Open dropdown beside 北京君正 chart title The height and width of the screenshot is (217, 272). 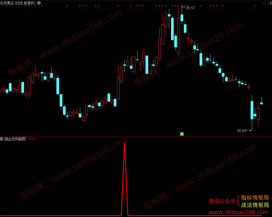click(x=39, y=3)
